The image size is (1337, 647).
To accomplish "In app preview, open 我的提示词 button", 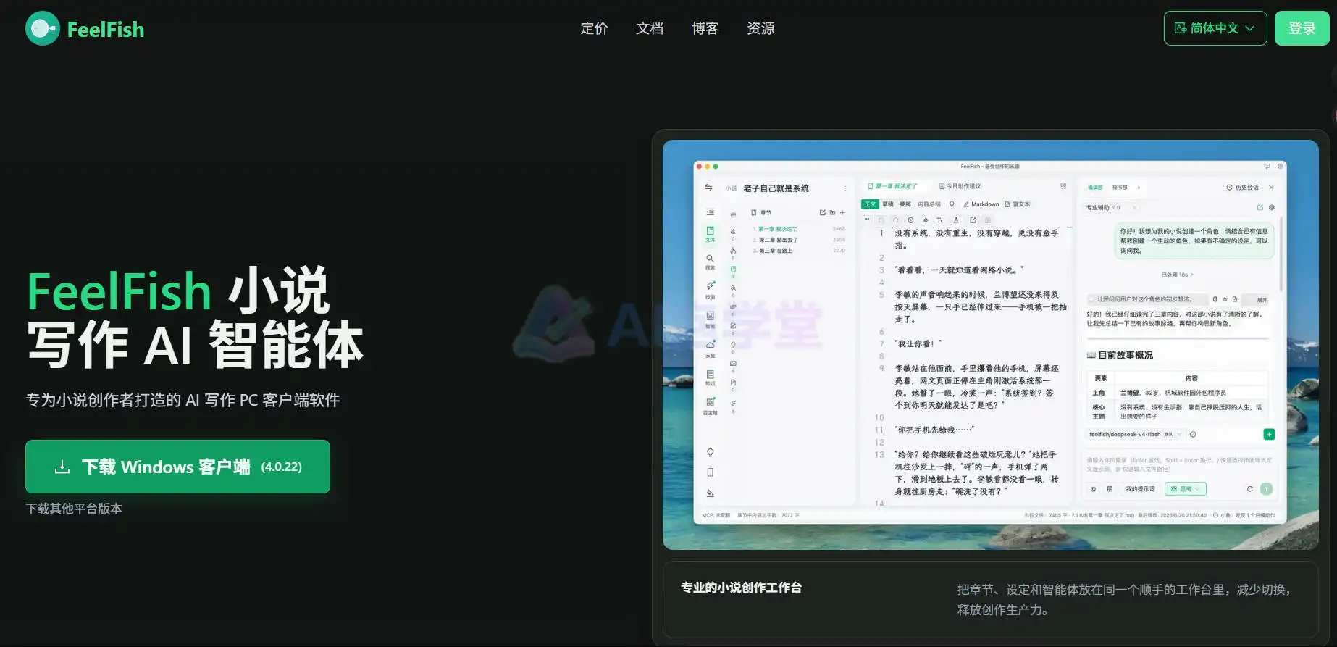I will (x=1140, y=489).
